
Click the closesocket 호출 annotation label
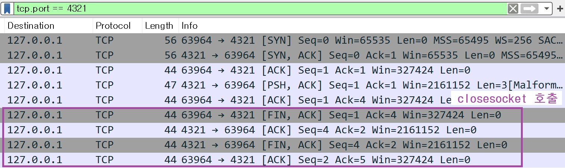pos(507,99)
